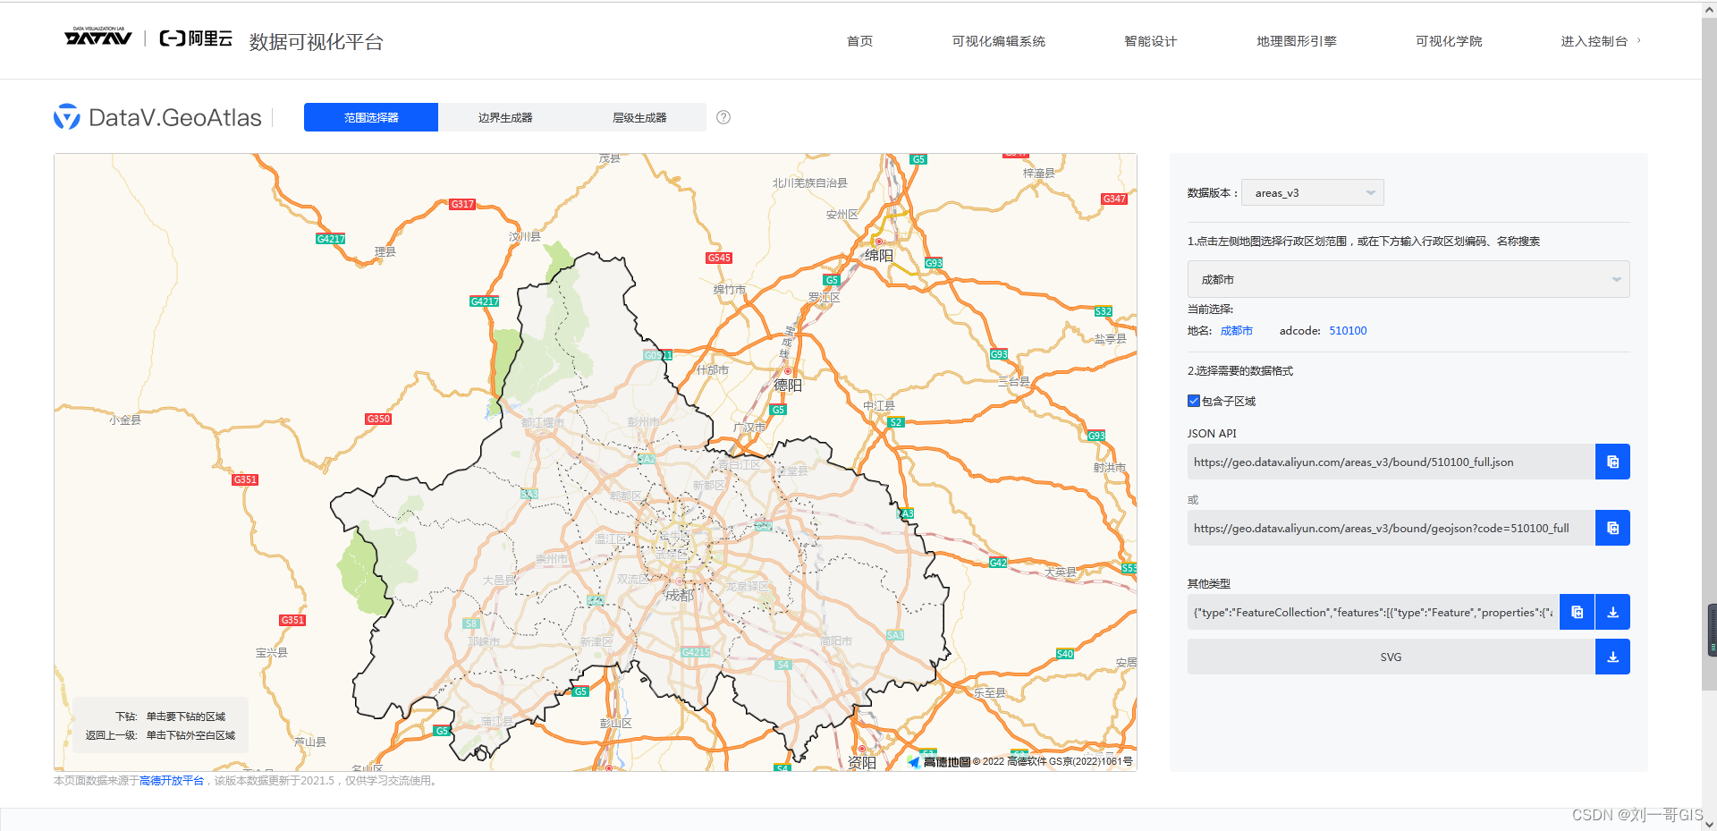Click the 资阳 city label on map

[x=862, y=762]
